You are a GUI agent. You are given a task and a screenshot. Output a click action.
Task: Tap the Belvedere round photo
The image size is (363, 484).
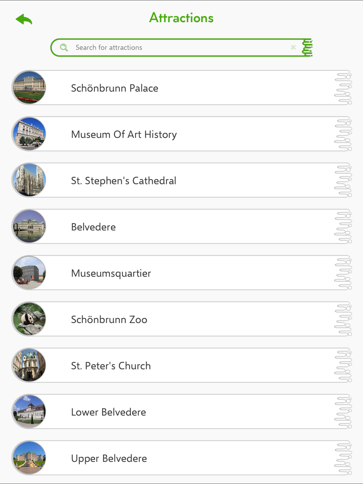point(29,226)
